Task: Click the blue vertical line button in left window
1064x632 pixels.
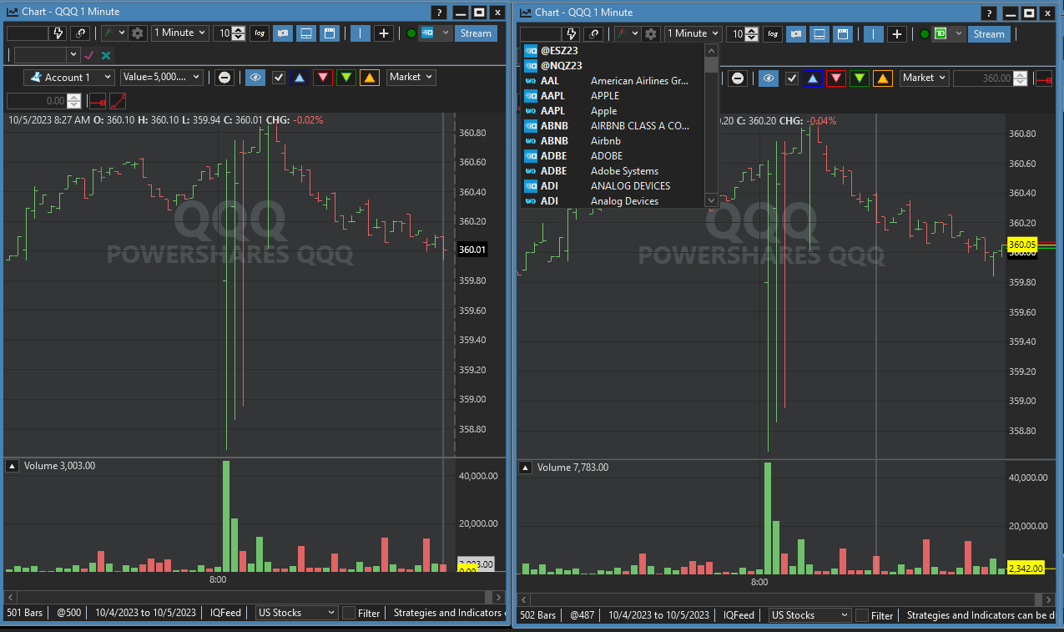Action: (361, 33)
